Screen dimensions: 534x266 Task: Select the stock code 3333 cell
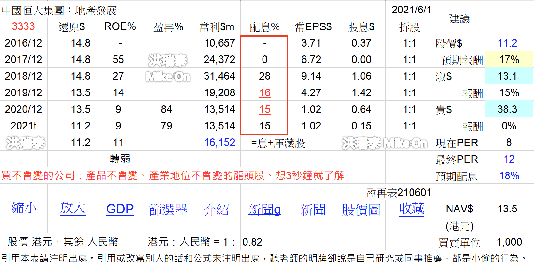[x=23, y=26]
